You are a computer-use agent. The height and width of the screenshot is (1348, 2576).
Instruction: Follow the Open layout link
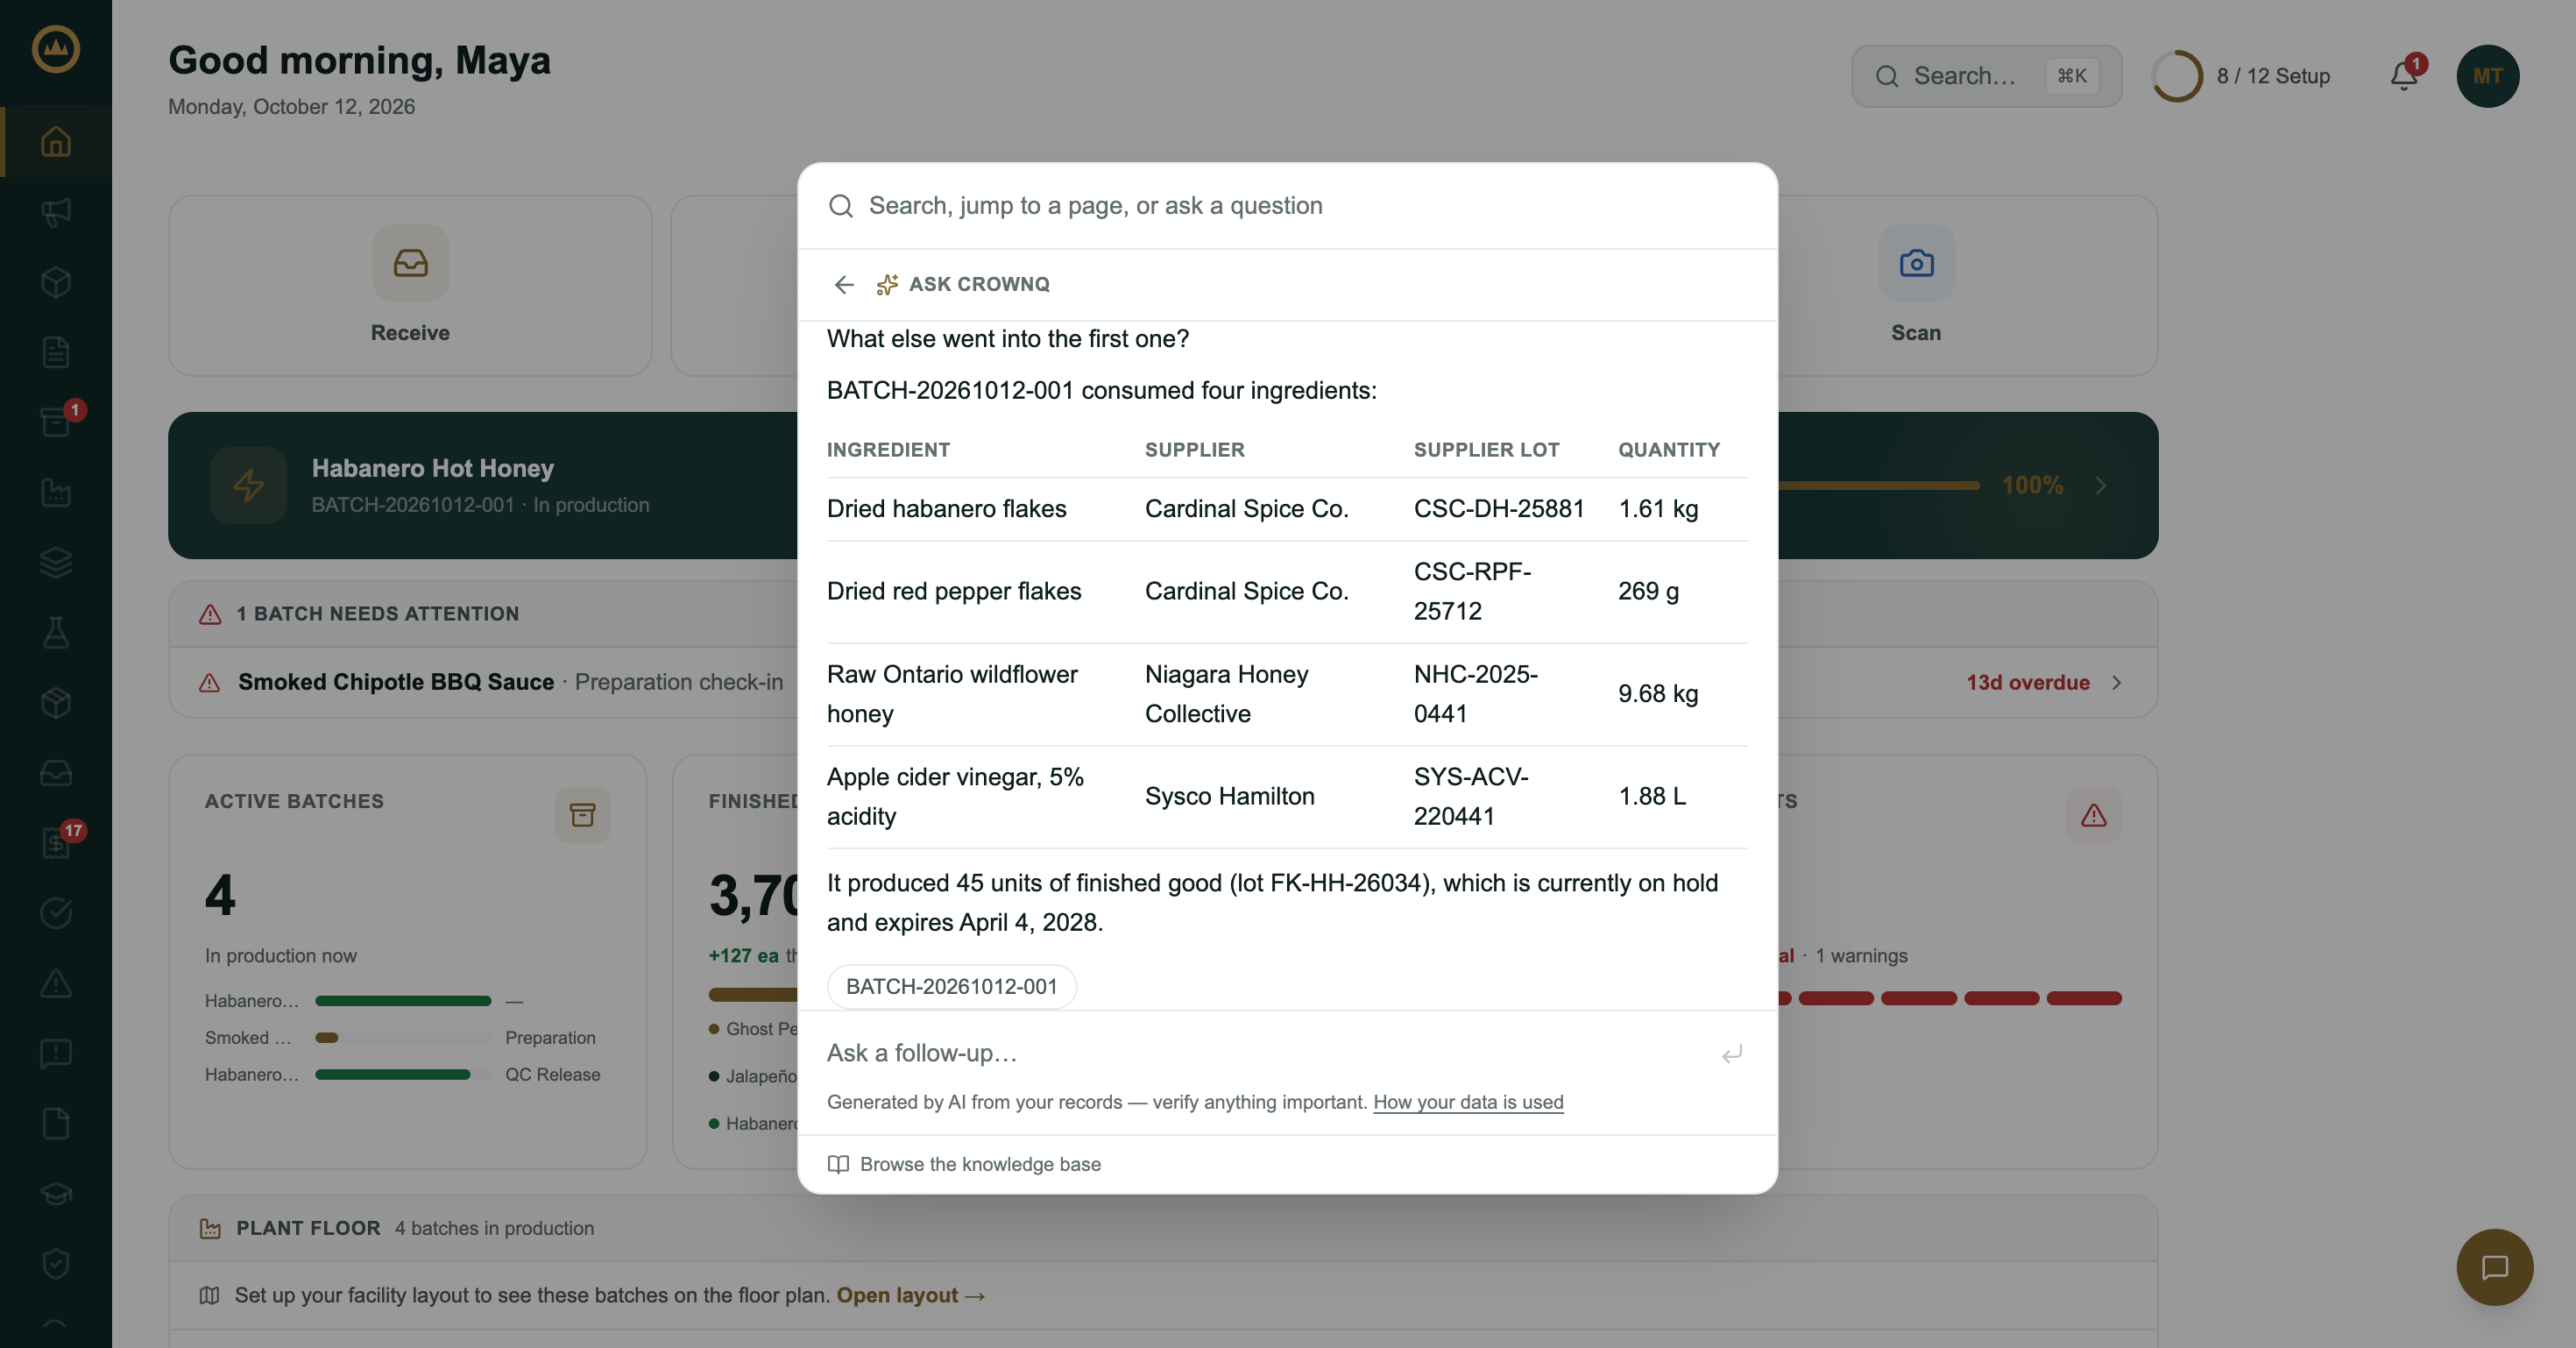(x=910, y=1295)
